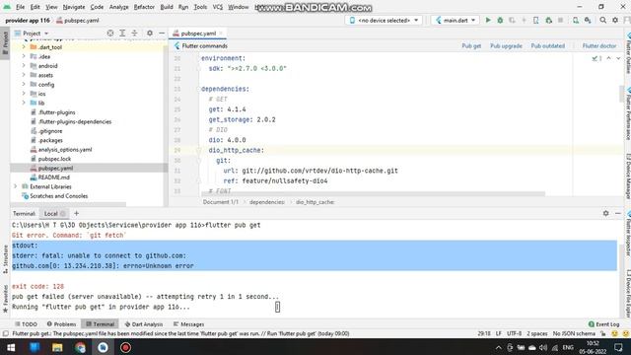Click the editor horizontal scrollbar
Image resolution: width=631 pixels, height=355 pixels.
coord(373,194)
